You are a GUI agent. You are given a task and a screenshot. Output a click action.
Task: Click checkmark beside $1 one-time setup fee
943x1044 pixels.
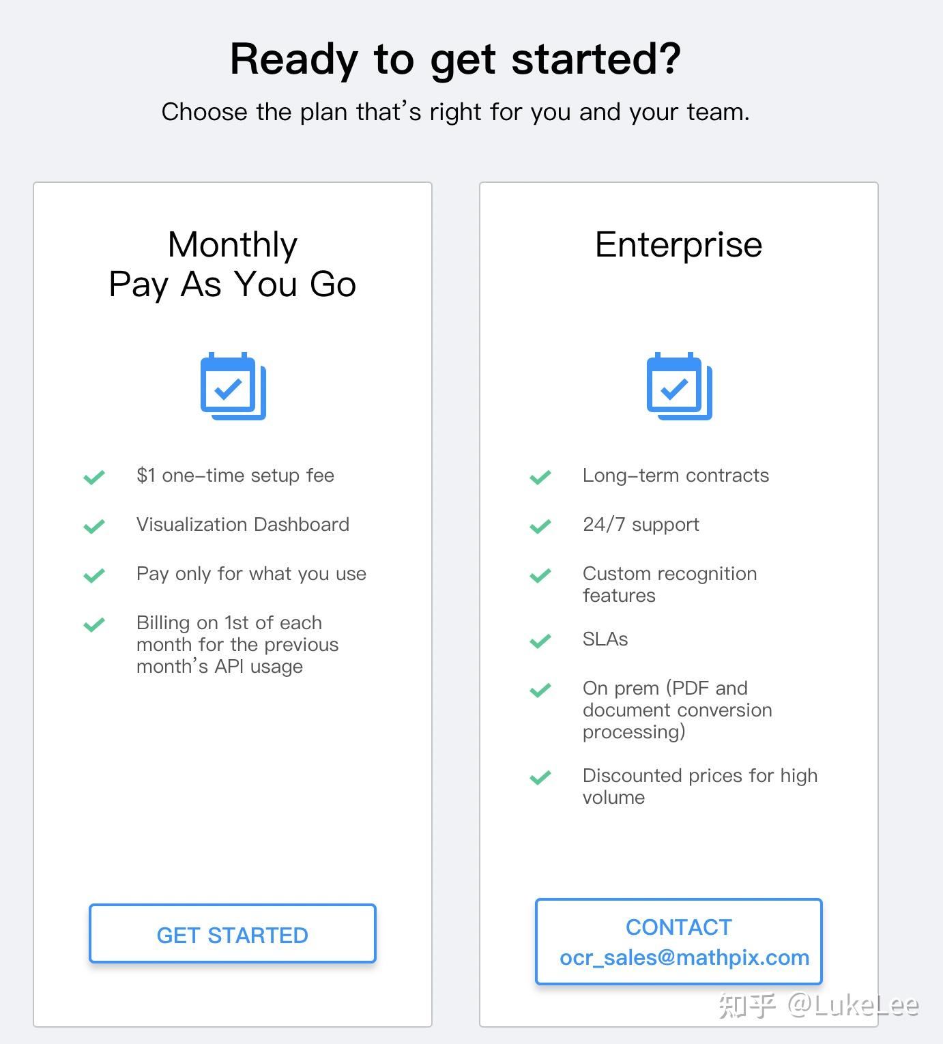(x=94, y=477)
